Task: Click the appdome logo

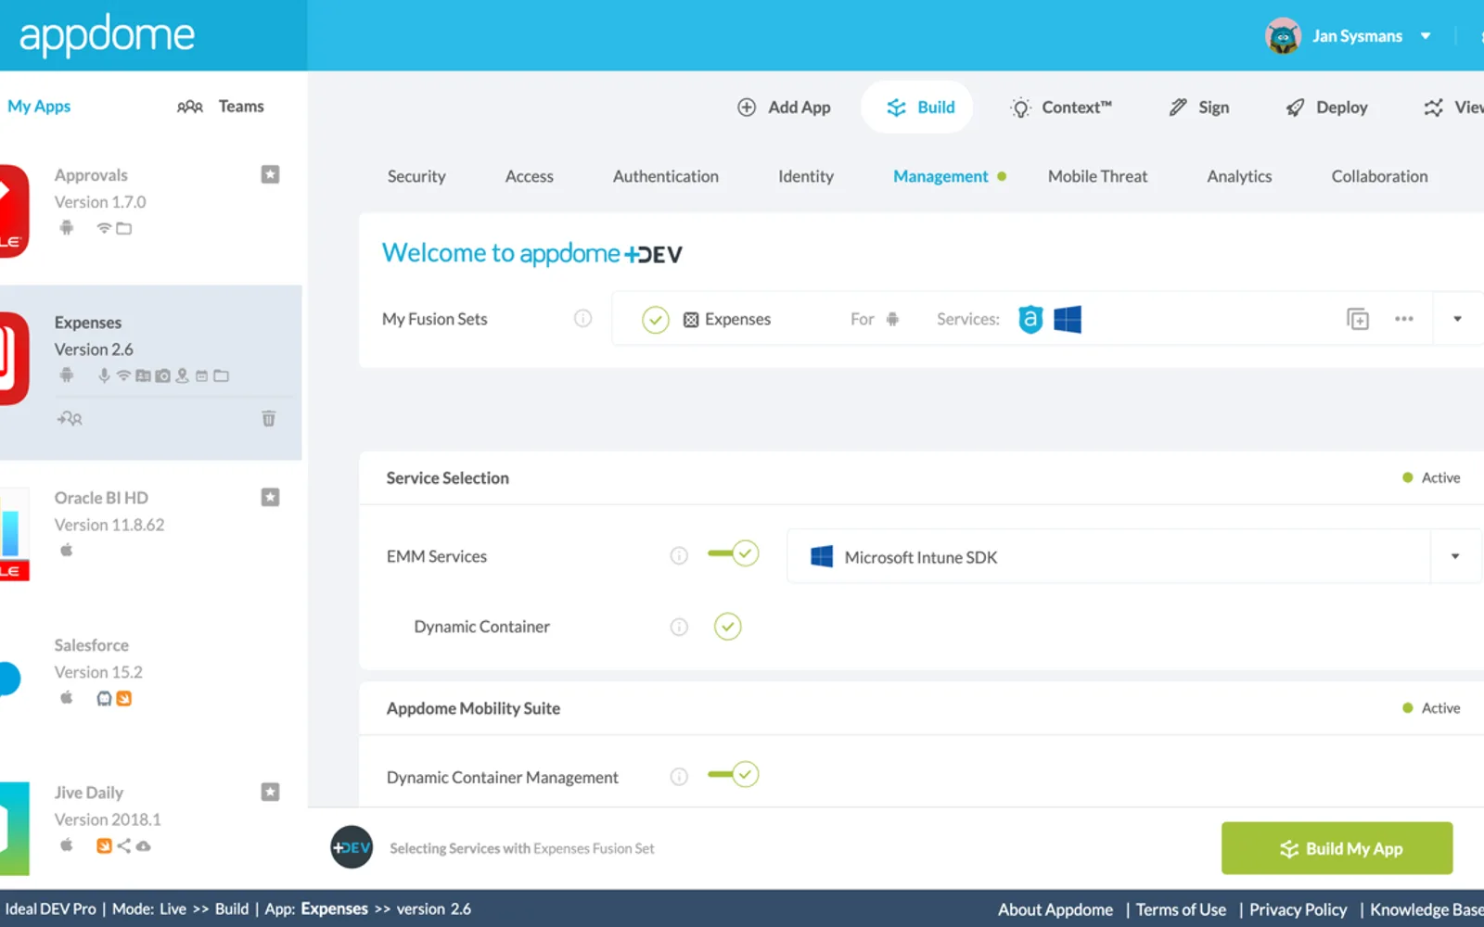Action: (x=107, y=35)
